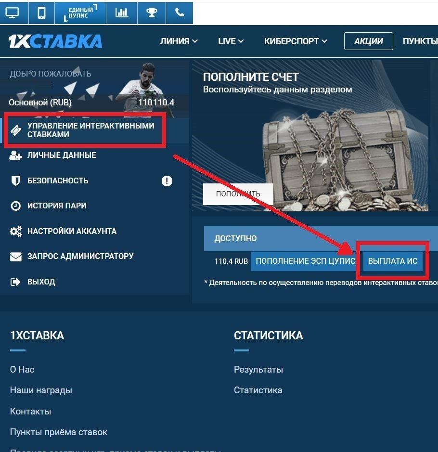Expand the КИБЕРСПОРТ dropdown menu

pos(296,41)
